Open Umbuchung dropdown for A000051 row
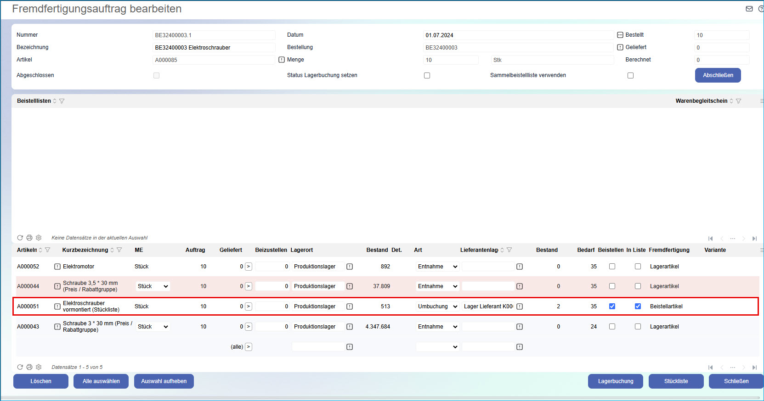764x401 pixels. click(437, 306)
